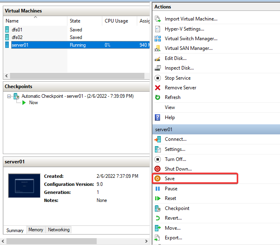Click the server01 preview thumbnail
This screenshot has height=245, width=280.
(24, 186)
